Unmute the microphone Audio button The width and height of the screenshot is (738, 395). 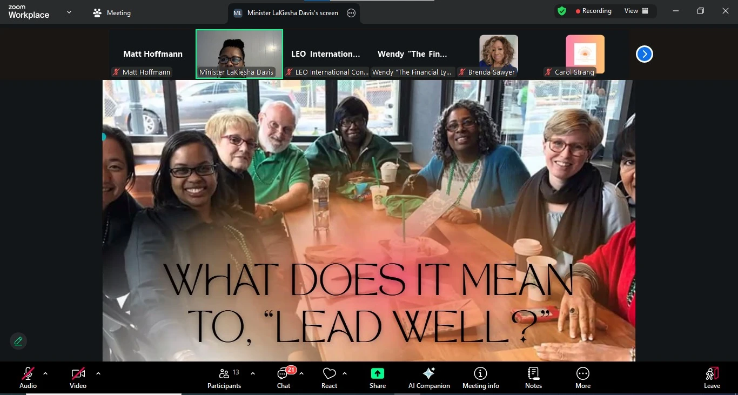[28, 378]
